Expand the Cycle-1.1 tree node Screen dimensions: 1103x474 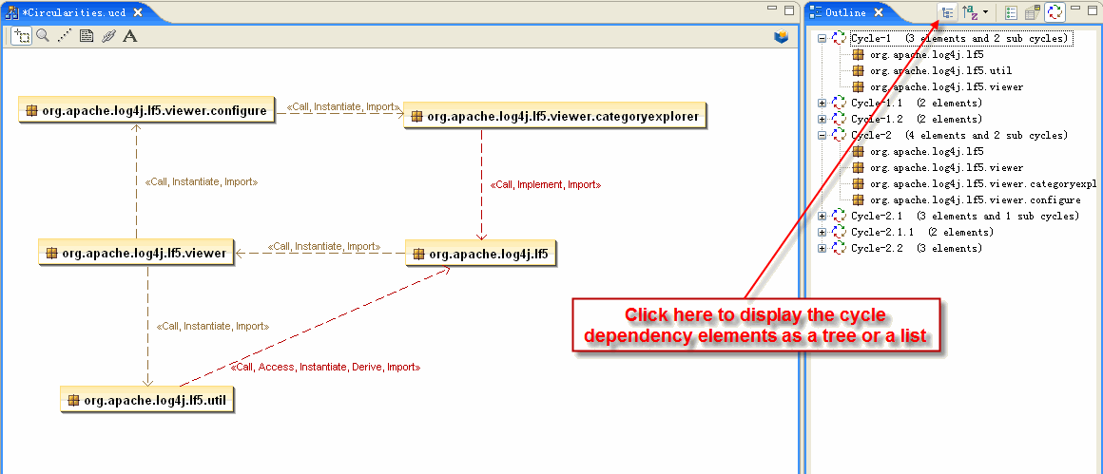tap(822, 104)
